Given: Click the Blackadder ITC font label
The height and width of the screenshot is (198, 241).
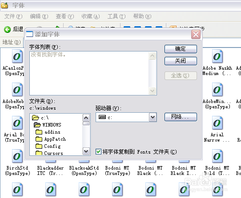Looking at the screenshot, I should (x=50, y=170).
